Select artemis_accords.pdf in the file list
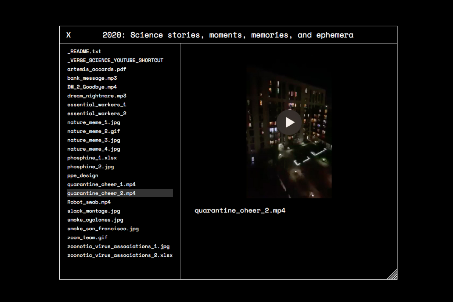 pos(97,69)
